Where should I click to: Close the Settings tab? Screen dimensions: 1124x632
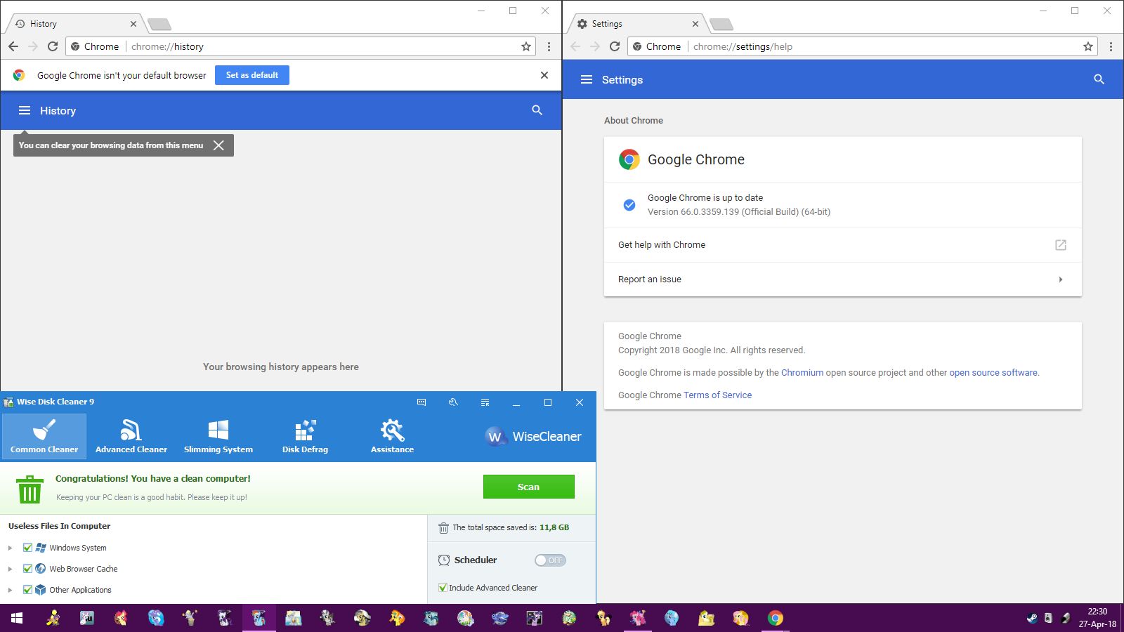[x=695, y=24]
